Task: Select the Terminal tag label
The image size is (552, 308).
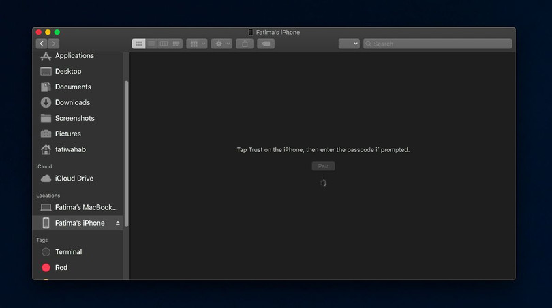Action: tap(68, 252)
